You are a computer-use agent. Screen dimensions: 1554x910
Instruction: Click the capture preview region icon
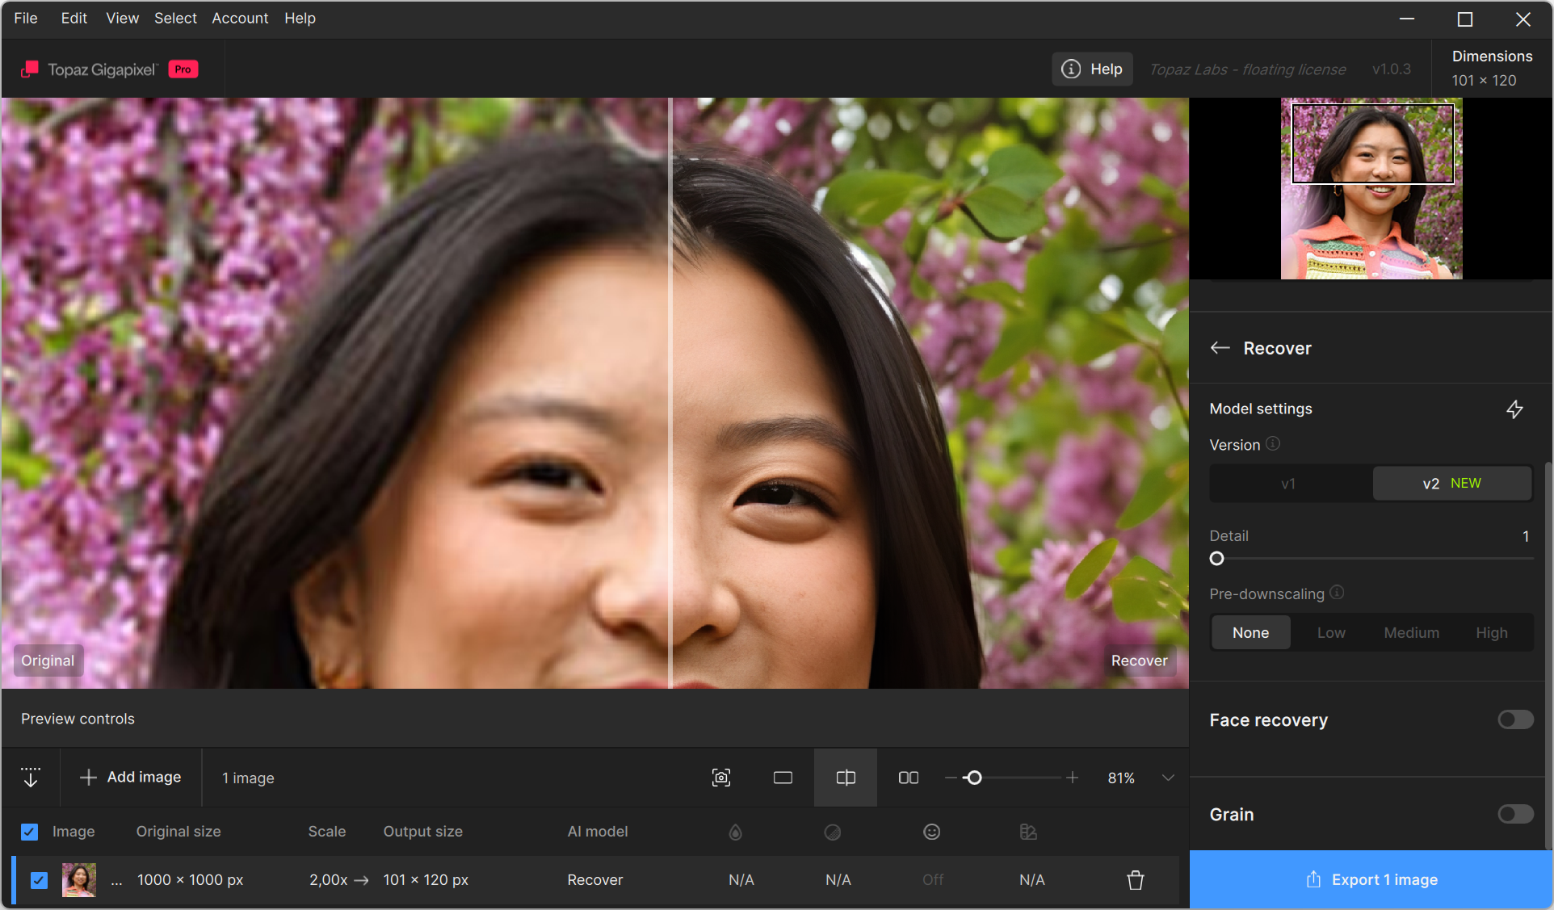[x=721, y=778]
